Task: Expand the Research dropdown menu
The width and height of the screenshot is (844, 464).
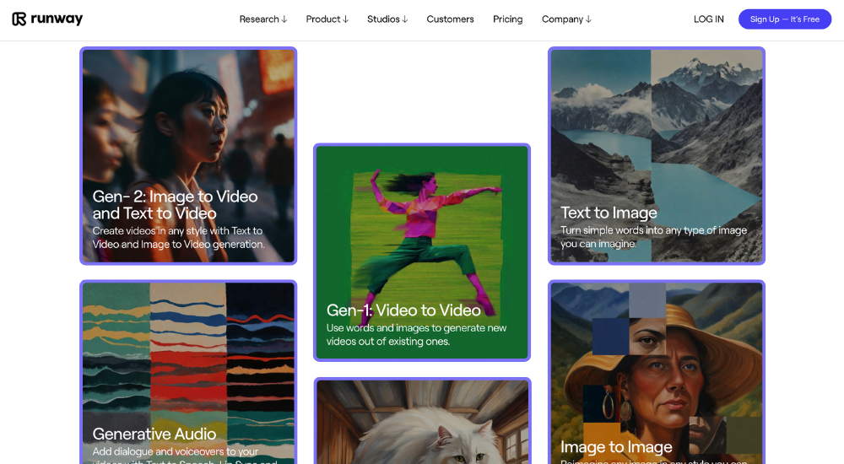Action: [x=262, y=19]
